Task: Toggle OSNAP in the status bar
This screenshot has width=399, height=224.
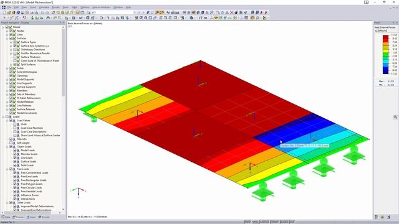Action: (x=274, y=222)
